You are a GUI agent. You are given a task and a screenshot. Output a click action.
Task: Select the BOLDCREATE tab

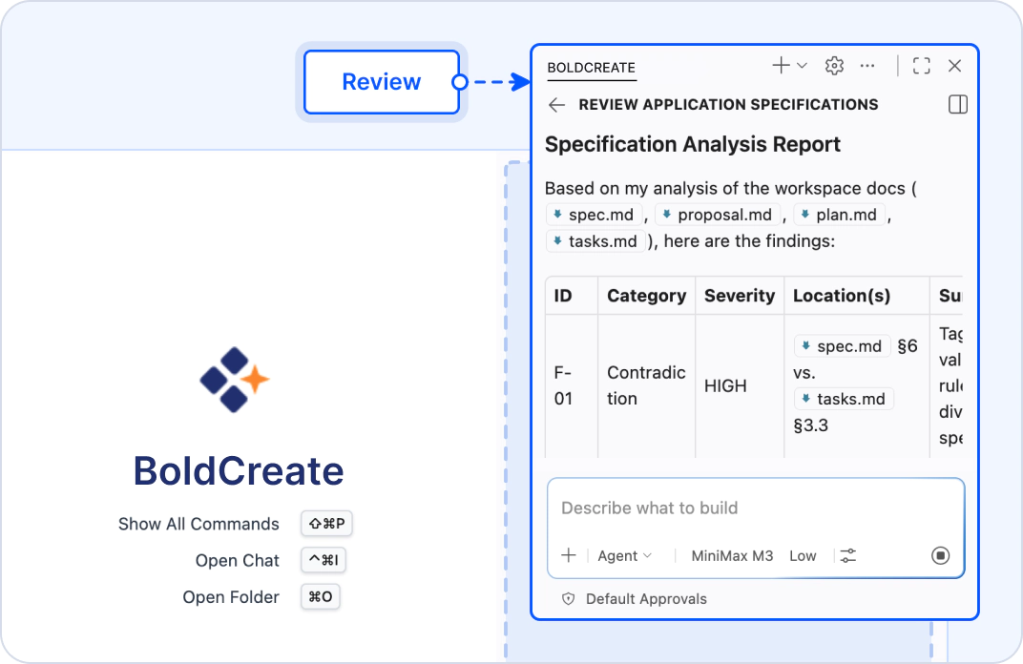tap(591, 68)
